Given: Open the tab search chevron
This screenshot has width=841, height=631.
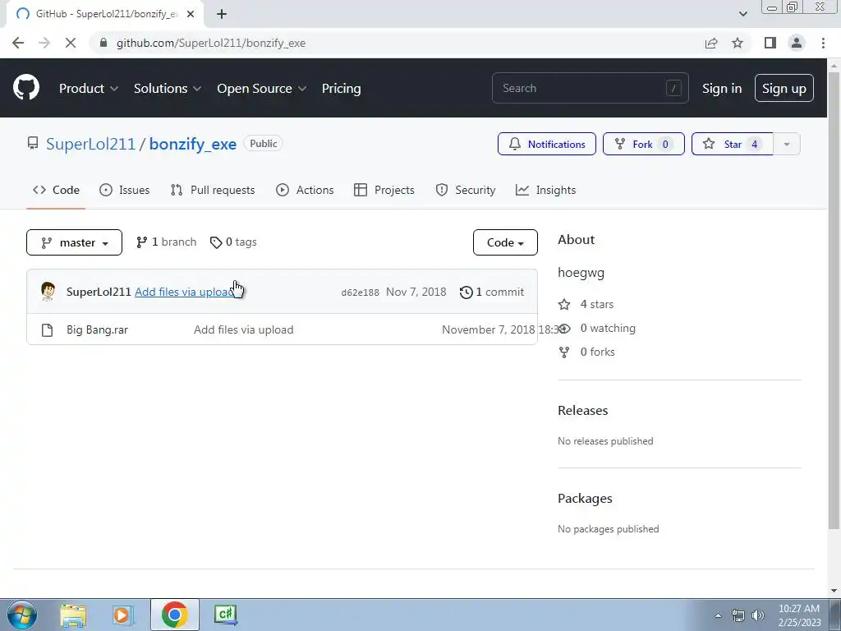Looking at the screenshot, I should [742, 14].
